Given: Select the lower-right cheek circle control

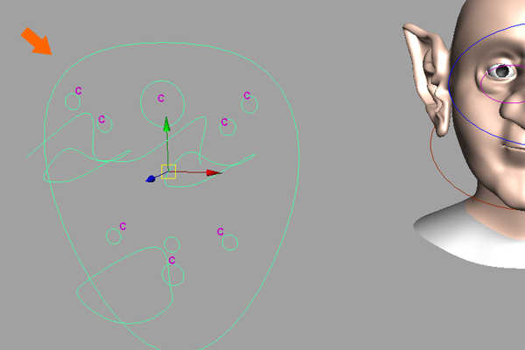Looking at the screenshot, I should (x=230, y=242).
